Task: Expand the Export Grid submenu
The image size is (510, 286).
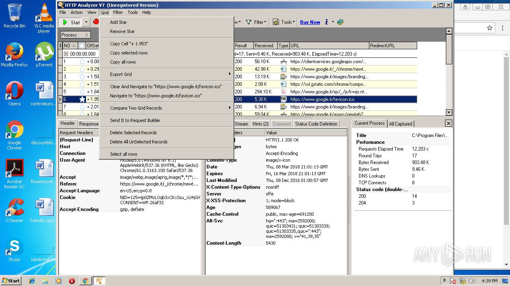Action: pyautogui.click(x=166, y=74)
